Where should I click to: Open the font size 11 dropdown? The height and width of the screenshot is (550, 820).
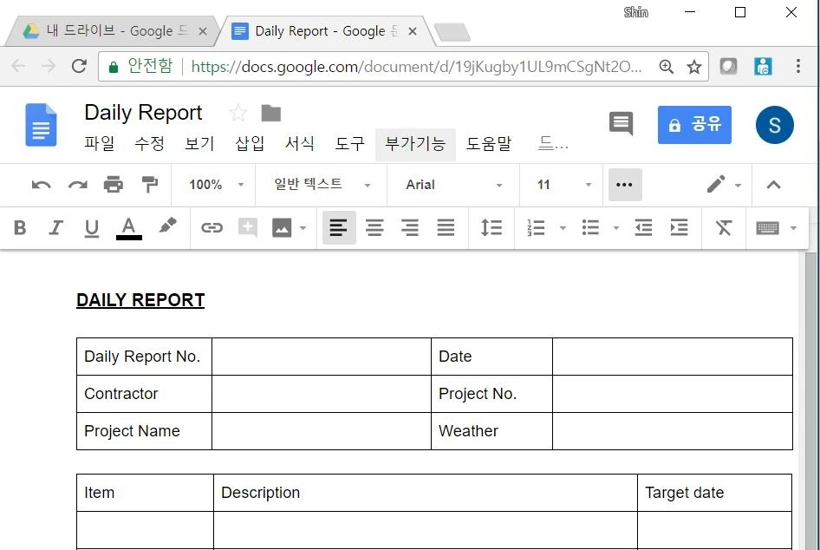(563, 185)
